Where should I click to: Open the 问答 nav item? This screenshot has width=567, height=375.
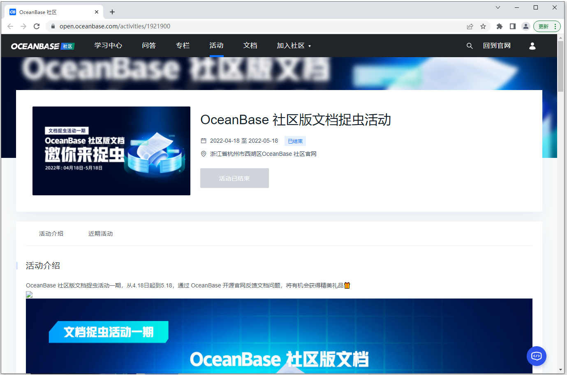point(149,46)
